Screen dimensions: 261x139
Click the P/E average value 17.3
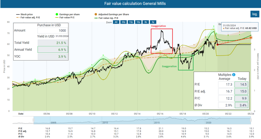pyautogui.click(x=226, y=84)
